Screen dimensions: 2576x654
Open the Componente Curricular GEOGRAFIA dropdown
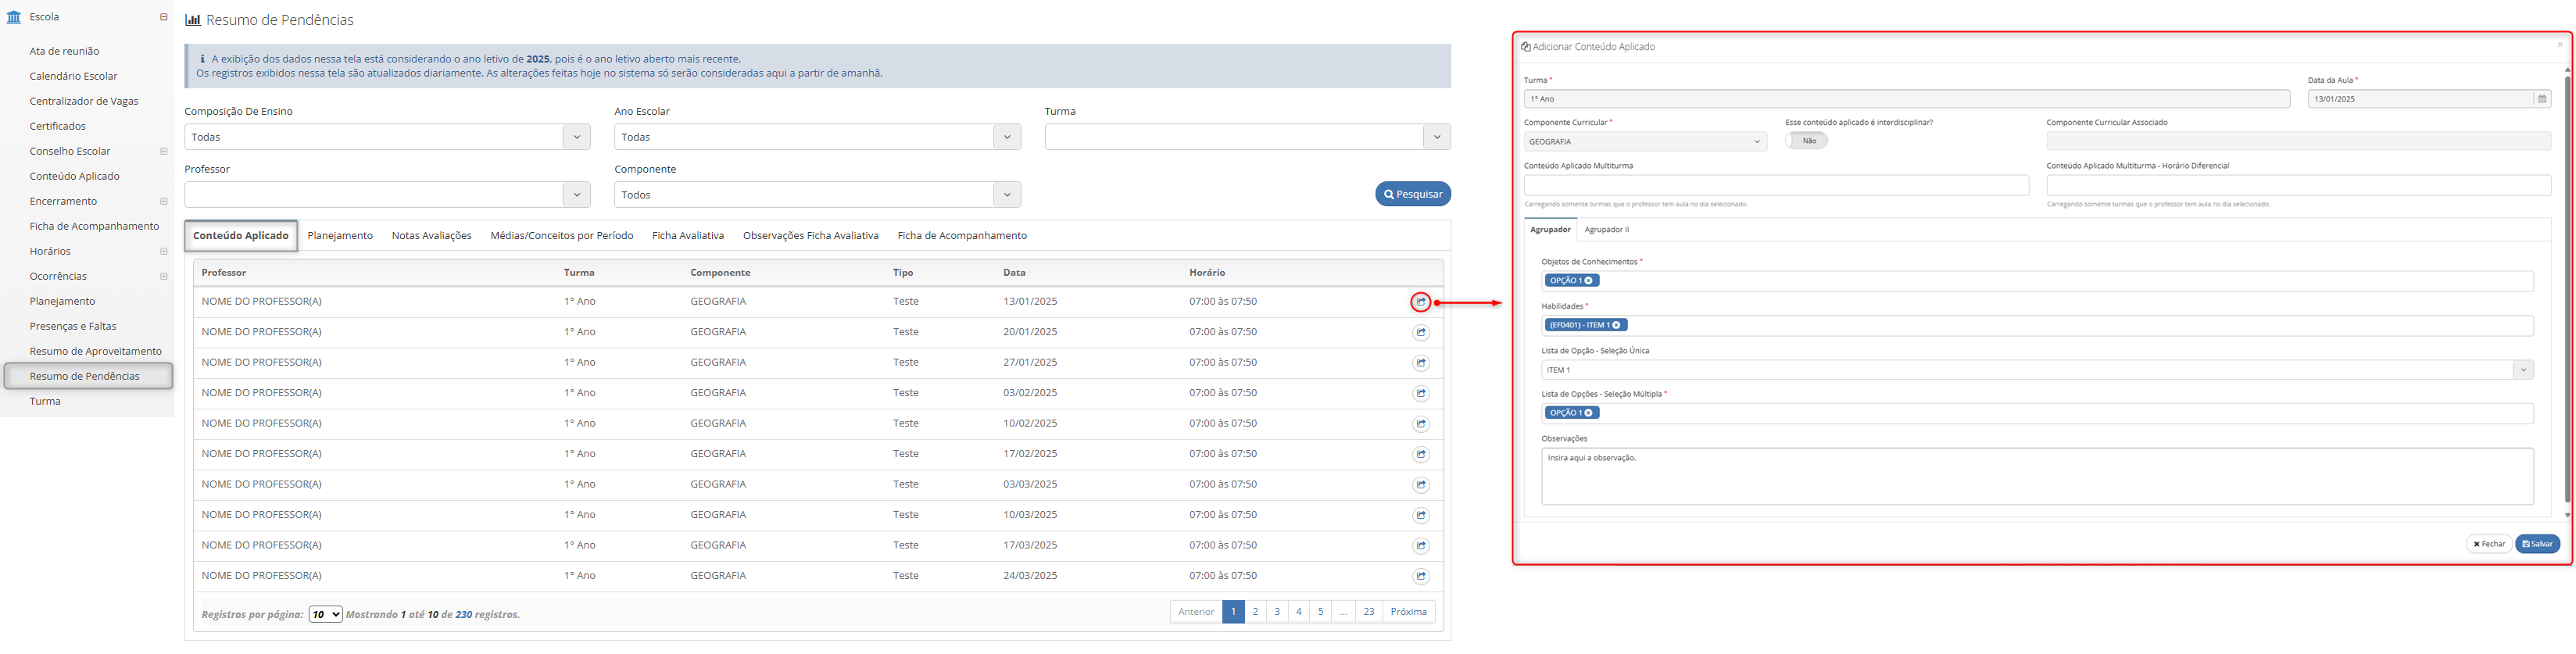pyautogui.click(x=1644, y=142)
